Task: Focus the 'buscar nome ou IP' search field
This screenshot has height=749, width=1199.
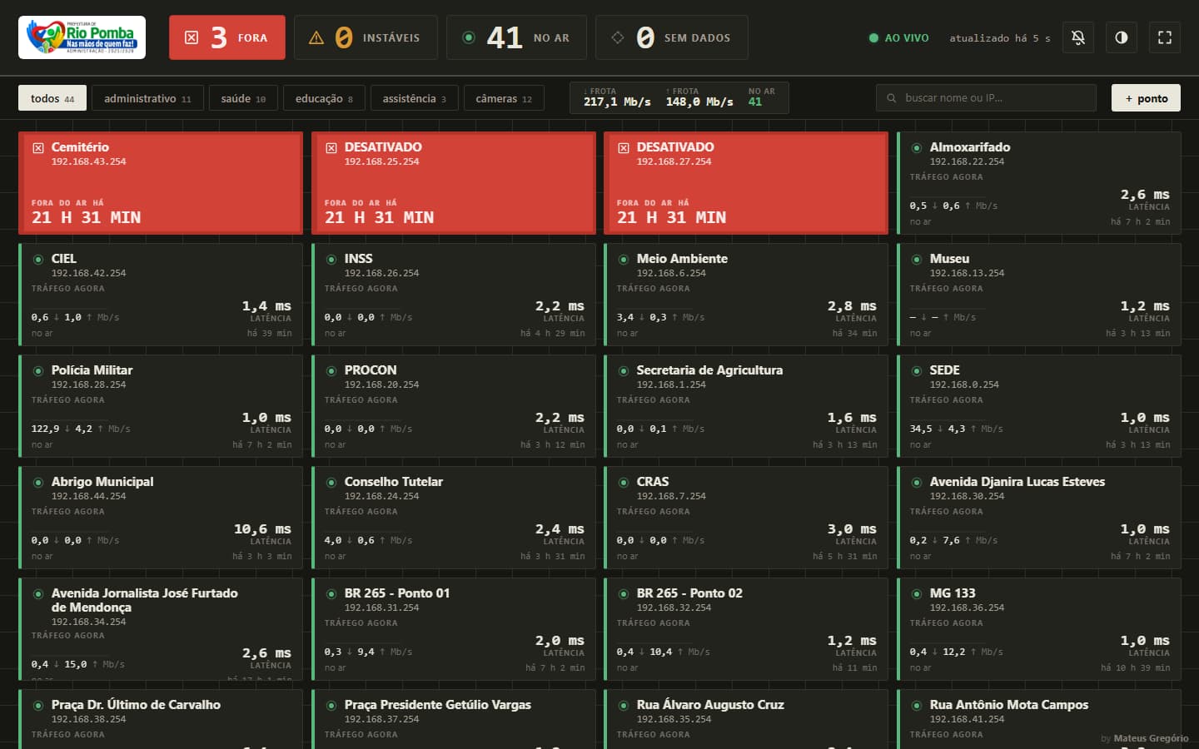Action: (986, 98)
